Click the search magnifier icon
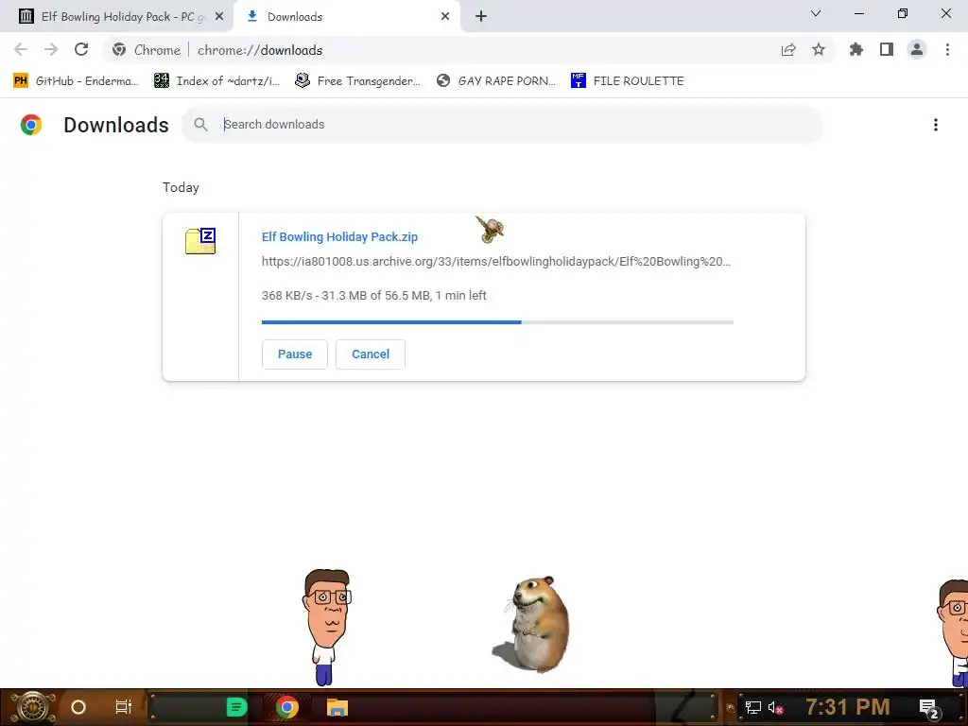This screenshot has height=726, width=968. tap(200, 125)
